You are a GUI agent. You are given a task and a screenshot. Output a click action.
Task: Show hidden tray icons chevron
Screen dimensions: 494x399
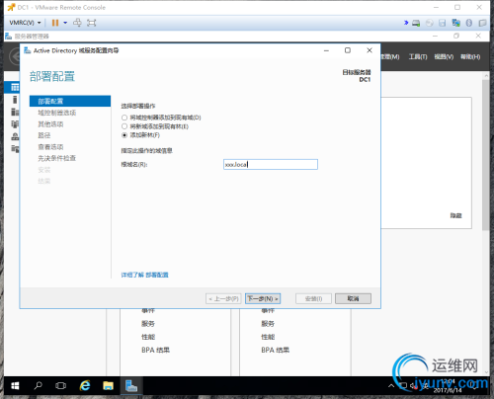point(391,385)
